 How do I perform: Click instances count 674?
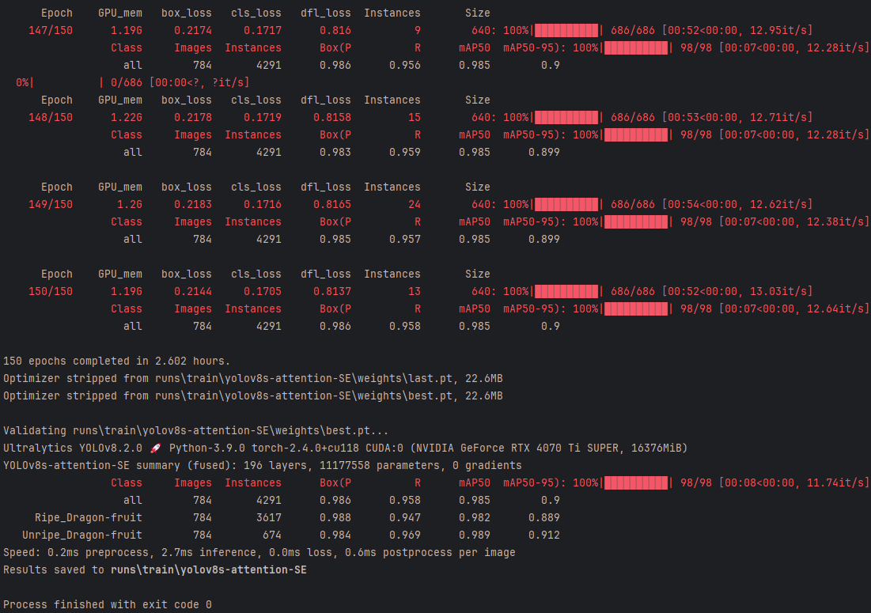tap(271, 535)
